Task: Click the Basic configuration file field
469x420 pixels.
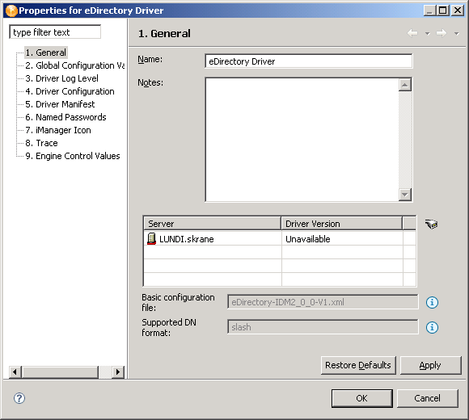Action: (x=323, y=302)
